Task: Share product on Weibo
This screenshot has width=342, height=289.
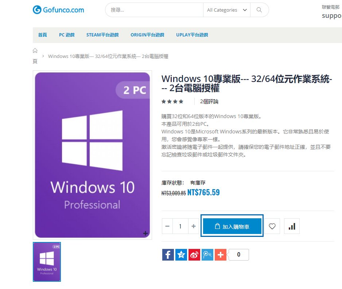Action: (x=194, y=255)
